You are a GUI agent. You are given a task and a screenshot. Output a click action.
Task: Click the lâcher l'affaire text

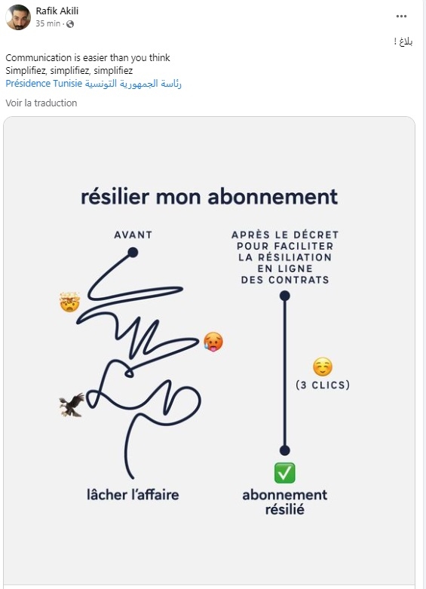(133, 495)
